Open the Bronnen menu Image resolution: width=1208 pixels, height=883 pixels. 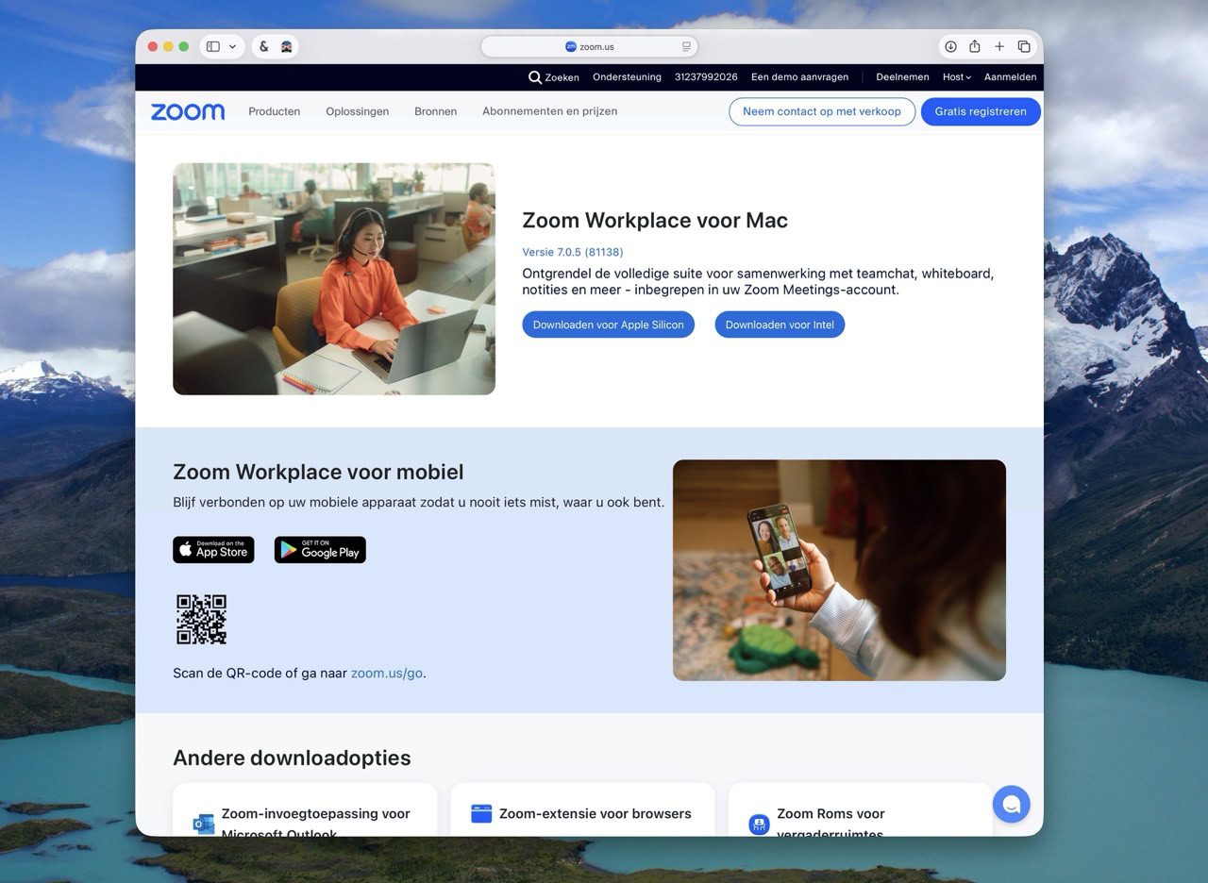435,111
